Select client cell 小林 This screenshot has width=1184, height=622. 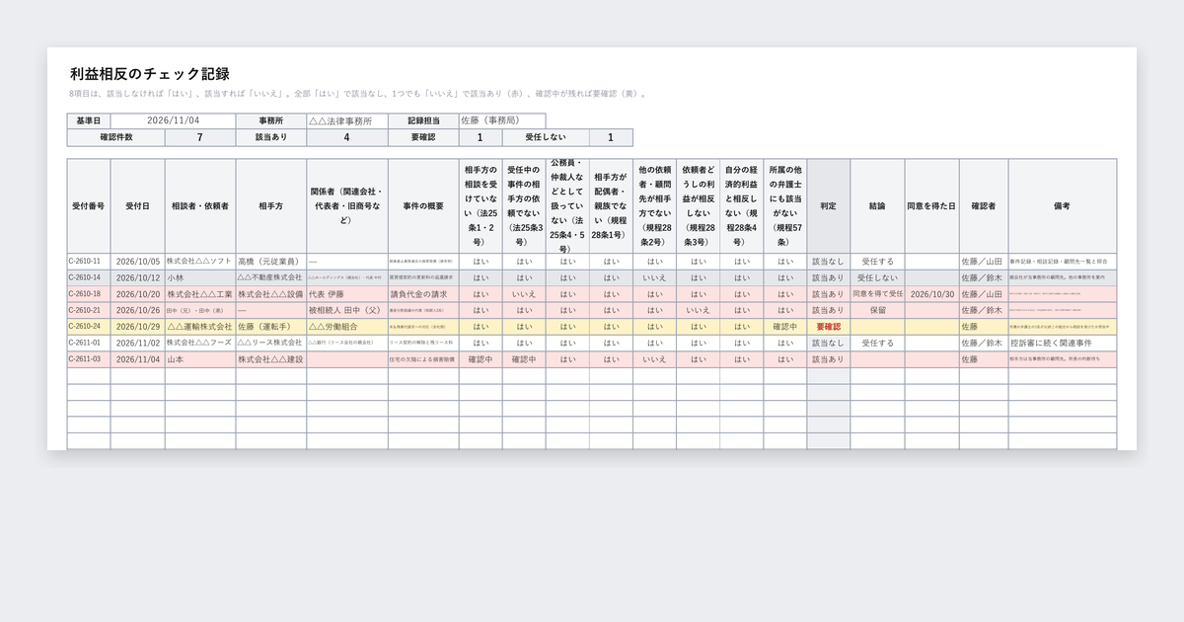click(200, 278)
